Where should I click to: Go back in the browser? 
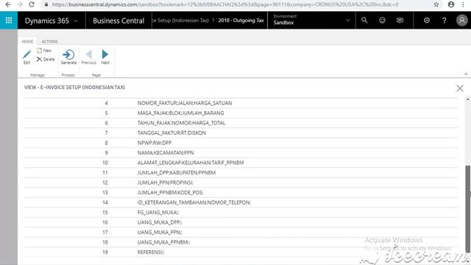coord(8,4)
